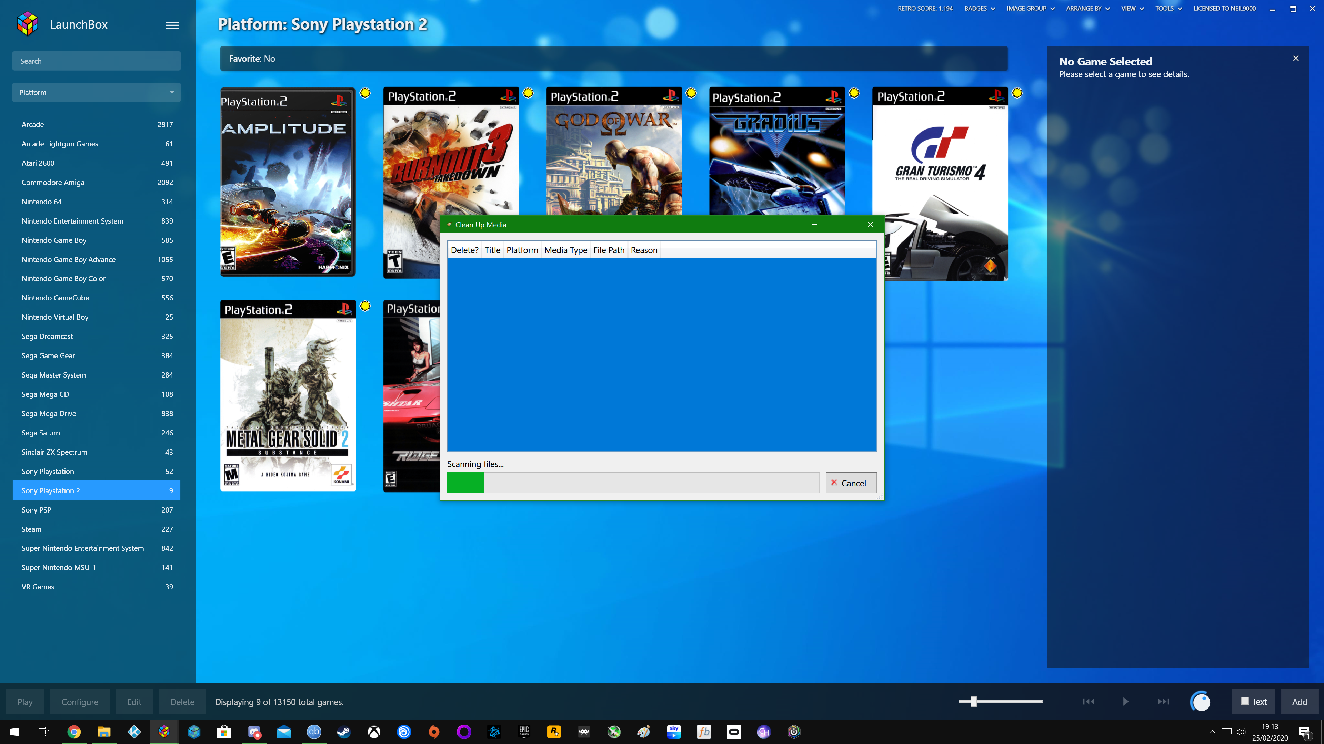This screenshot has width=1324, height=744.
Task: Open the Metal Gear Solid 2 cover
Action: click(288, 395)
